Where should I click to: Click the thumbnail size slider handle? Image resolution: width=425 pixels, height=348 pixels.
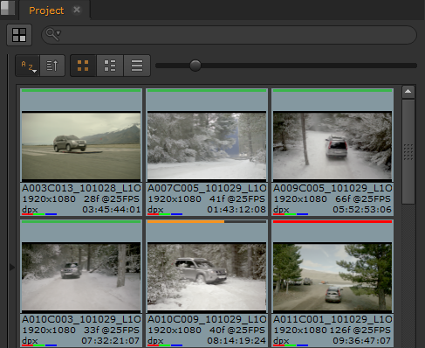click(x=195, y=66)
